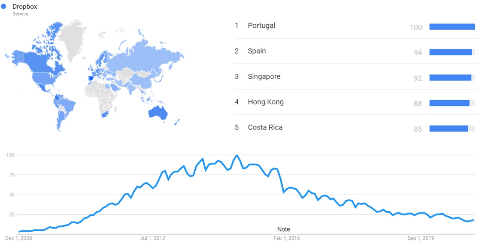Open the Hong Kong region entry

(x=265, y=102)
